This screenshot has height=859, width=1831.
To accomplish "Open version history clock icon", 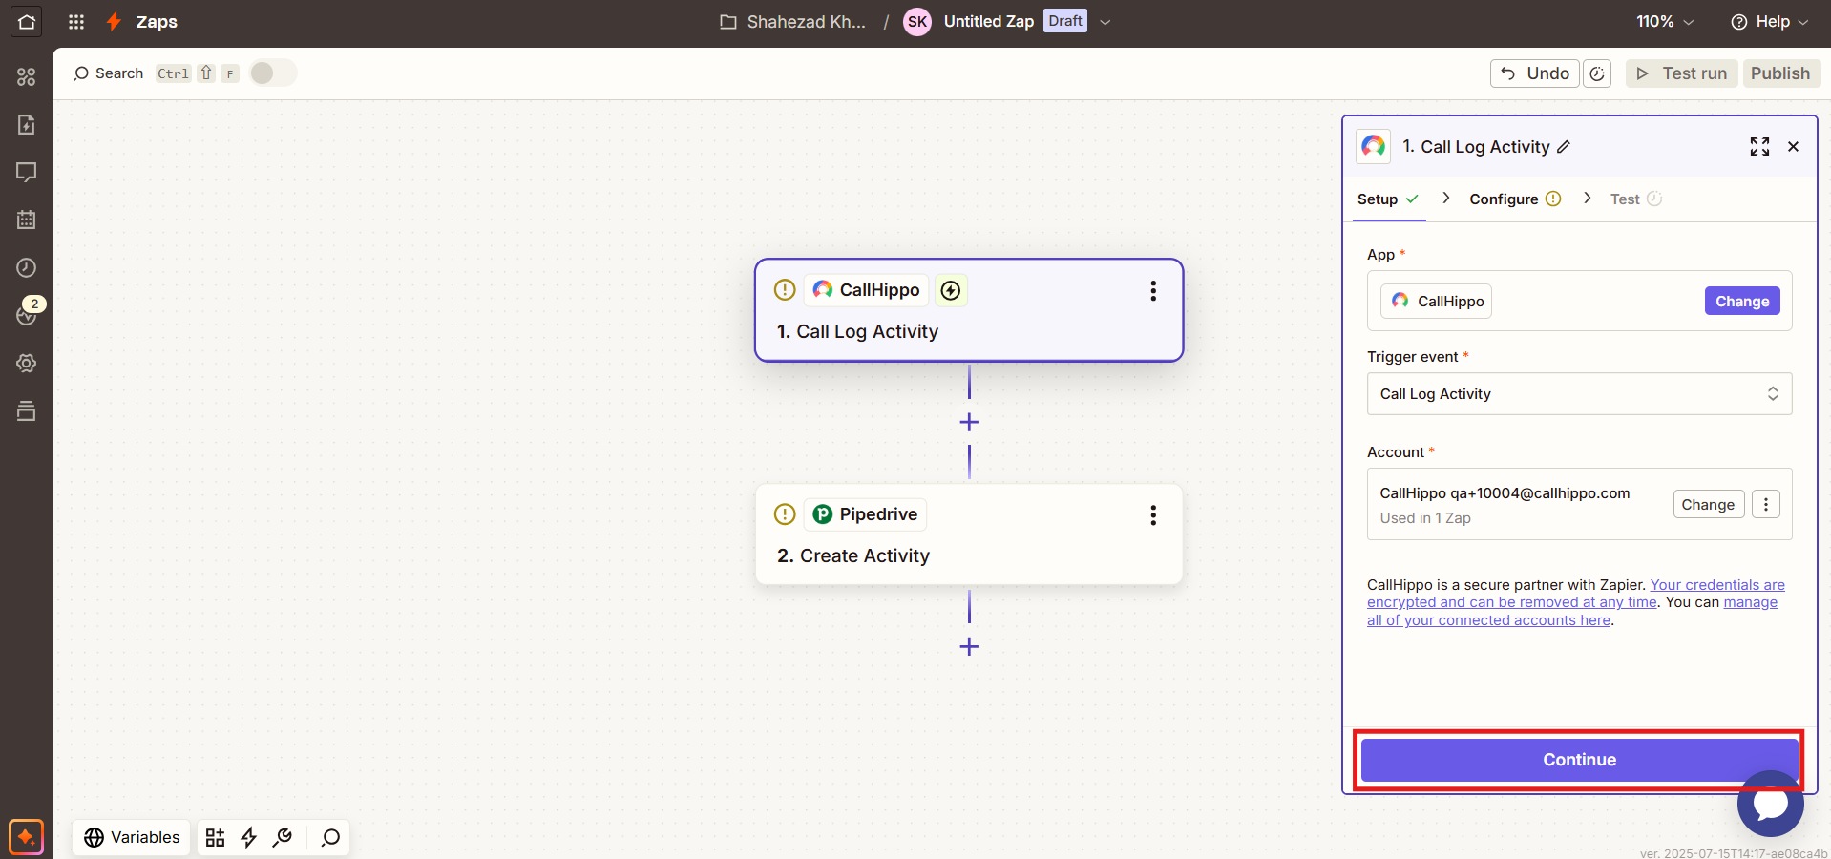I will (x=1597, y=73).
